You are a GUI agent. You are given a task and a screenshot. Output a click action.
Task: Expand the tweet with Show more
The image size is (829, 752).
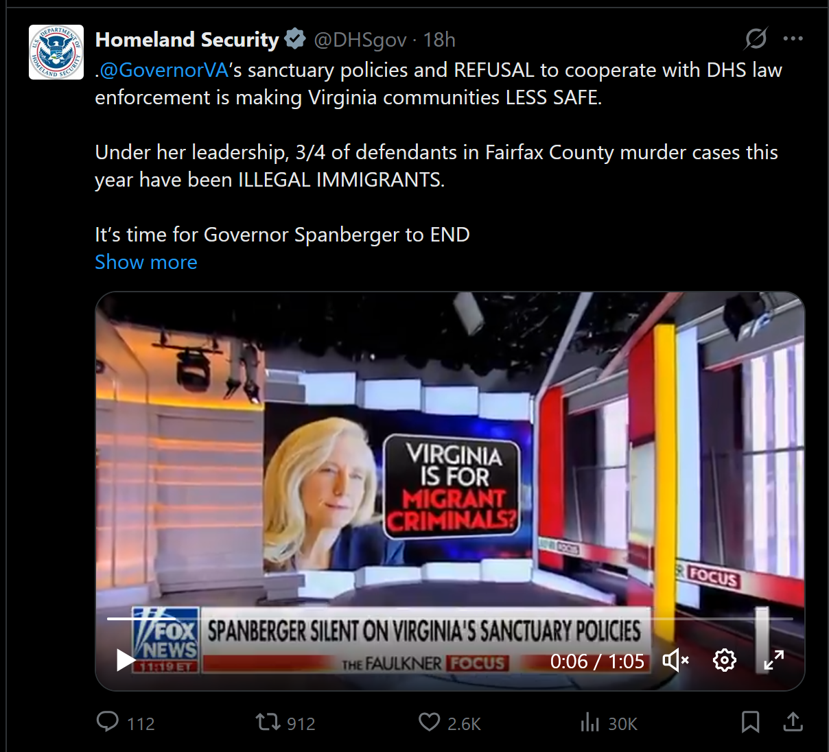pyautogui.click(x=146, y=262)
